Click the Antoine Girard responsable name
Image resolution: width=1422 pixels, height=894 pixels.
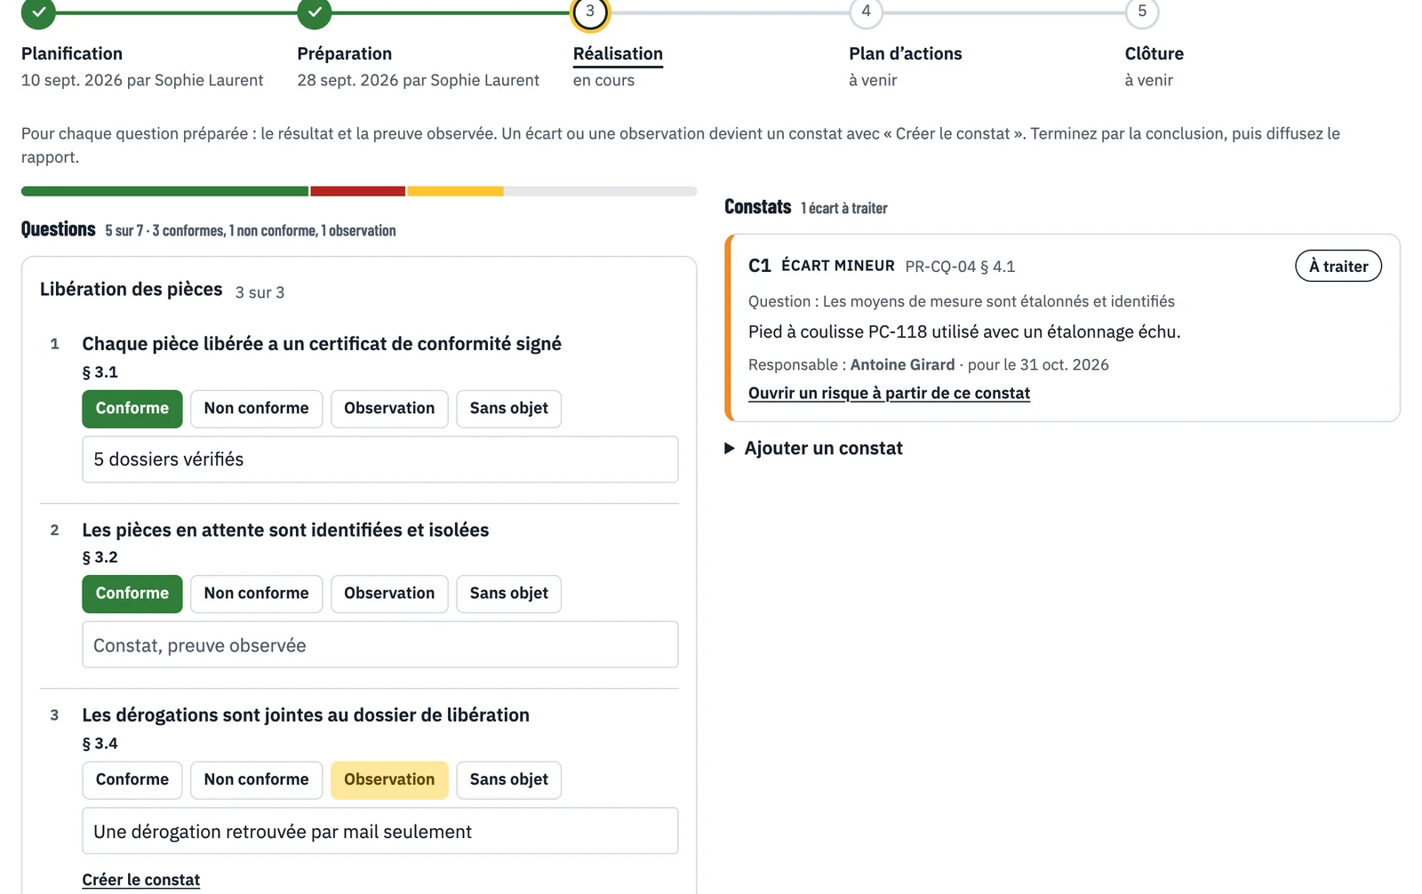(902, 365)
